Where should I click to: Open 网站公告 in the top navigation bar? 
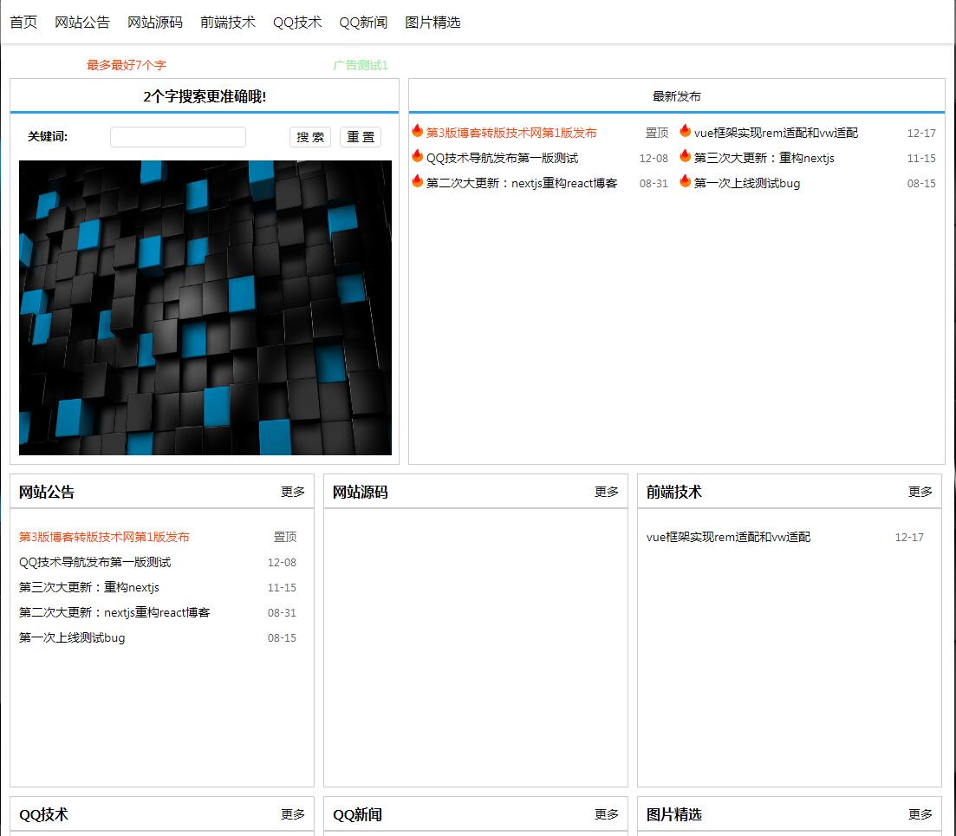click(82, 23)
